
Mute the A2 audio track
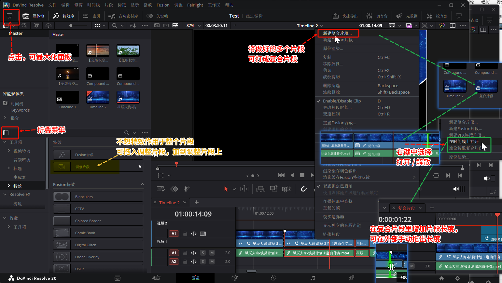[x=212, y=262]
